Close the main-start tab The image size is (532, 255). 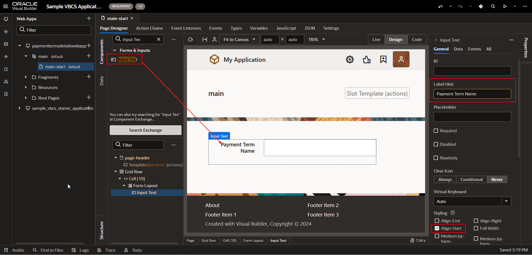point(132,18)
